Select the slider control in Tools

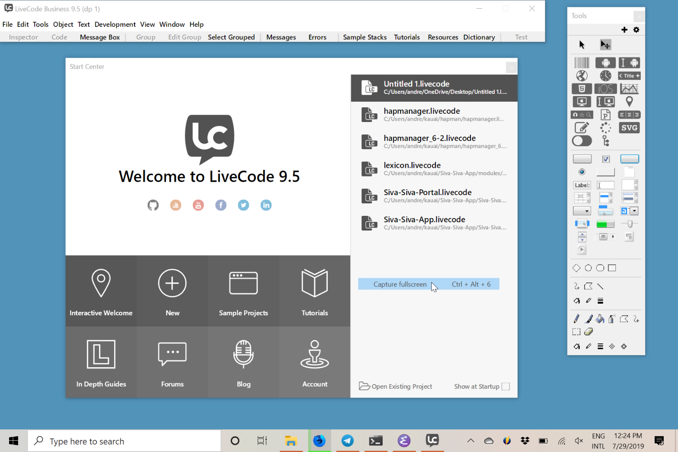629,224
